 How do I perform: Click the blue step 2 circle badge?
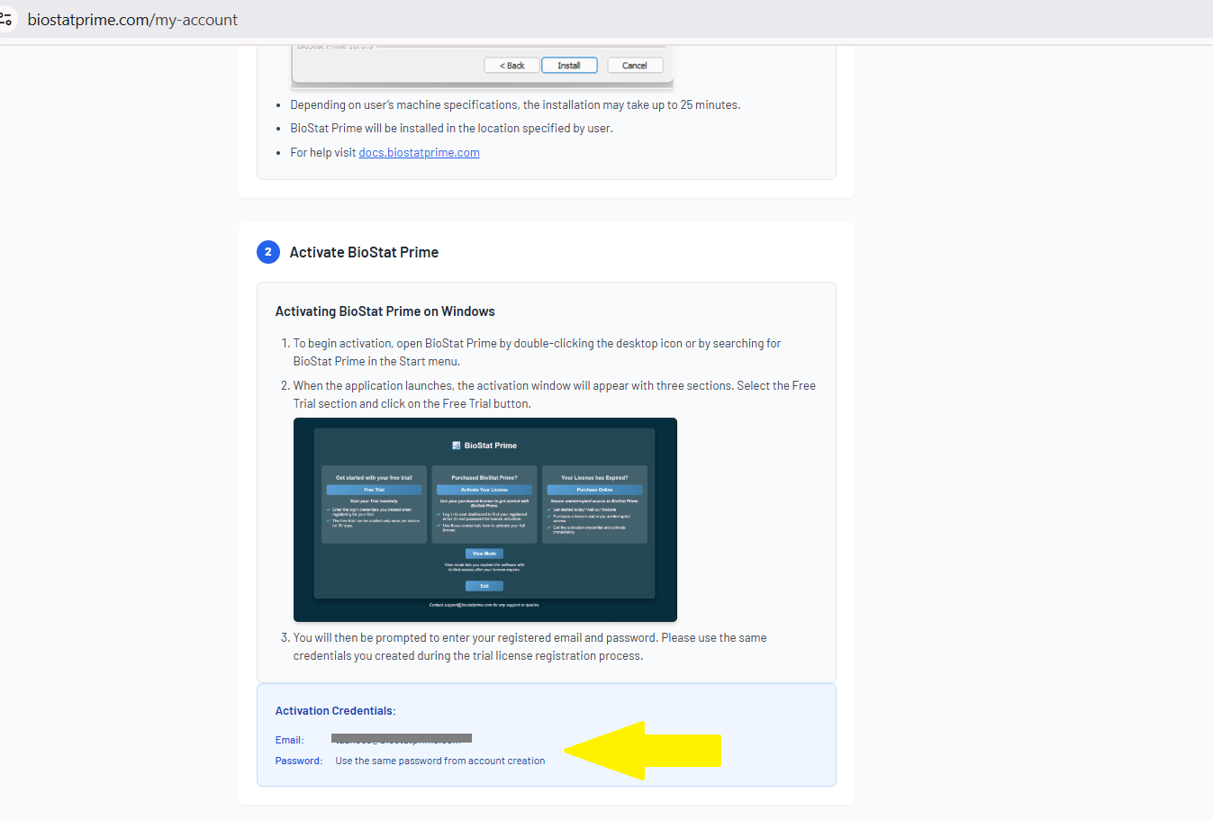(268, 252)
